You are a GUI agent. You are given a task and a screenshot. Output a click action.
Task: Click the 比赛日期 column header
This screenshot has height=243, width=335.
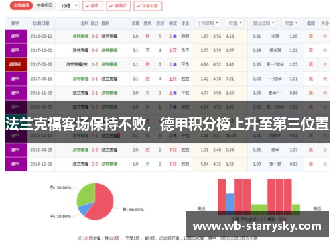[x=41, y=23]
